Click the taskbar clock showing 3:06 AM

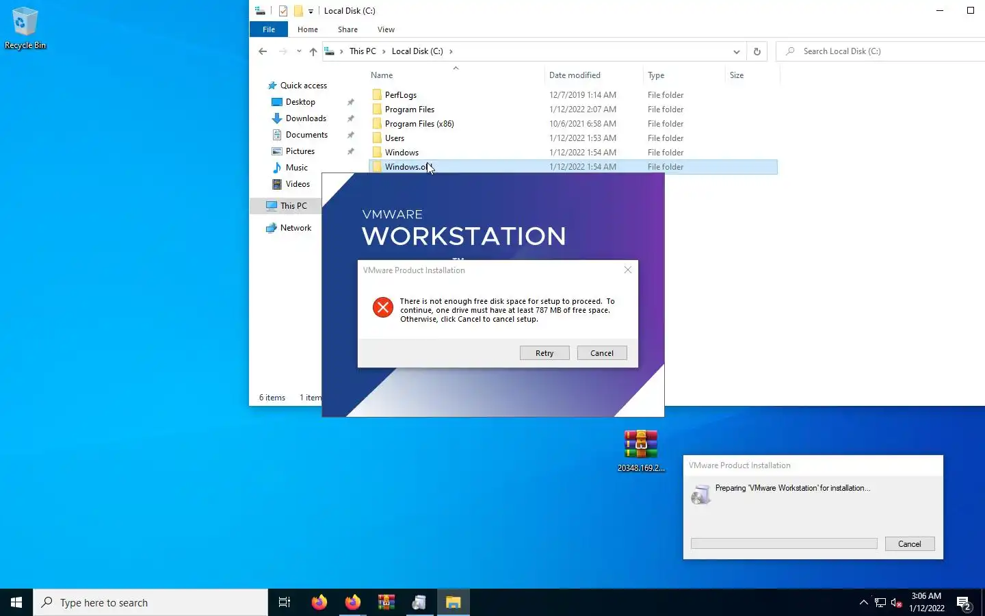click(926, 602)
